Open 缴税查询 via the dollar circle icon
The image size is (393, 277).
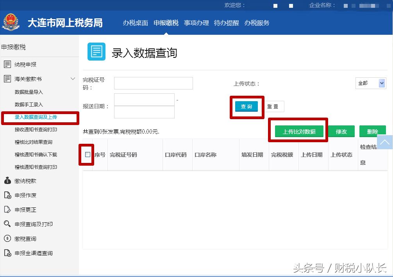point(7,238)
